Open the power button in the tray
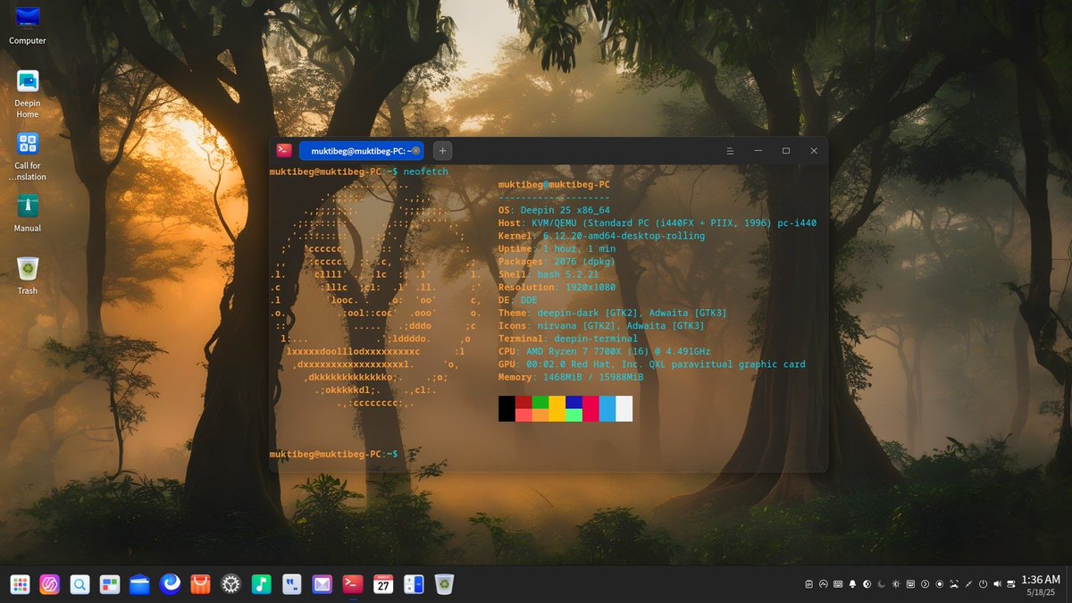 (983, 584)
